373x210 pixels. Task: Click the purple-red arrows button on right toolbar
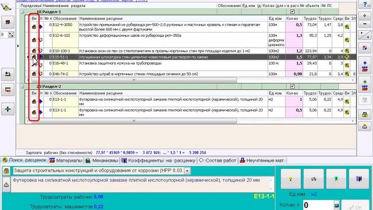pyautogui.click(x=365, y=48)
